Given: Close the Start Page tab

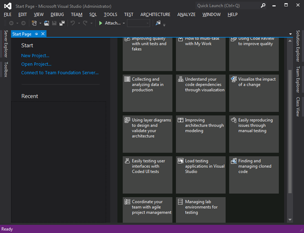Looking at the screenshot, I should [43, 34].
